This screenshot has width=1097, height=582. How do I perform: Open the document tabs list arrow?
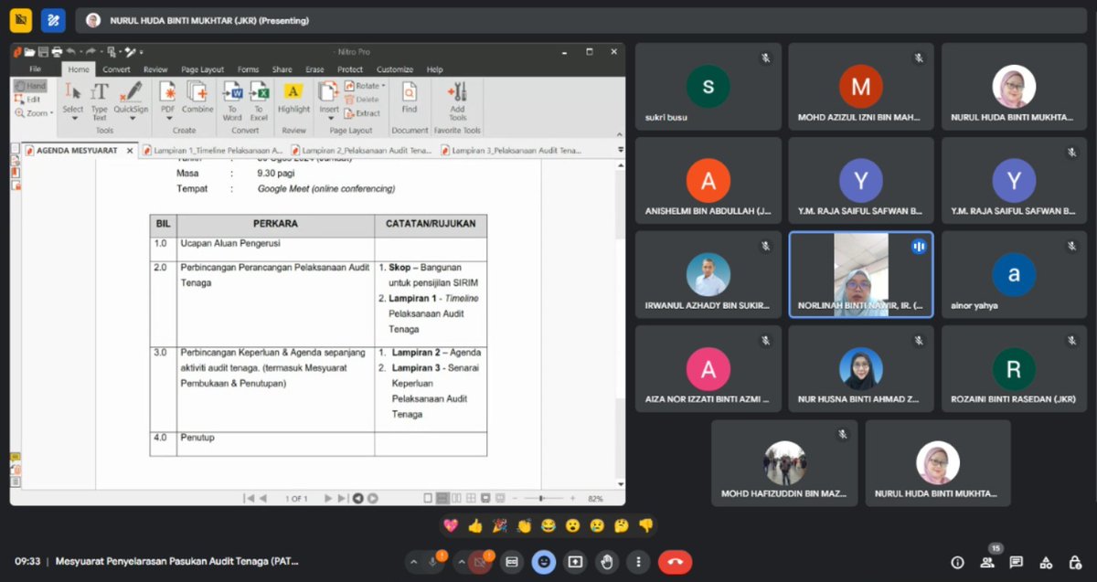[x=619, y=150]
